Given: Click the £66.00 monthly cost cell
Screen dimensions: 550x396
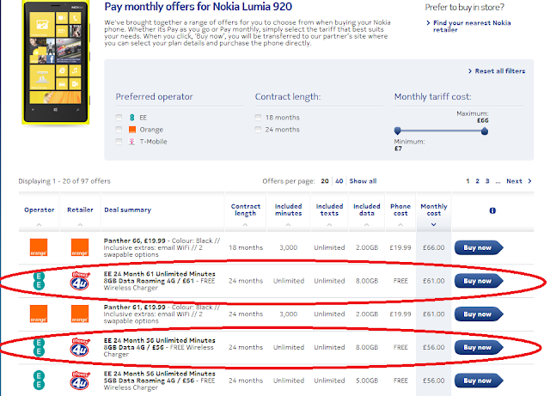Looking at the screenshot, I should click(433, 247).
